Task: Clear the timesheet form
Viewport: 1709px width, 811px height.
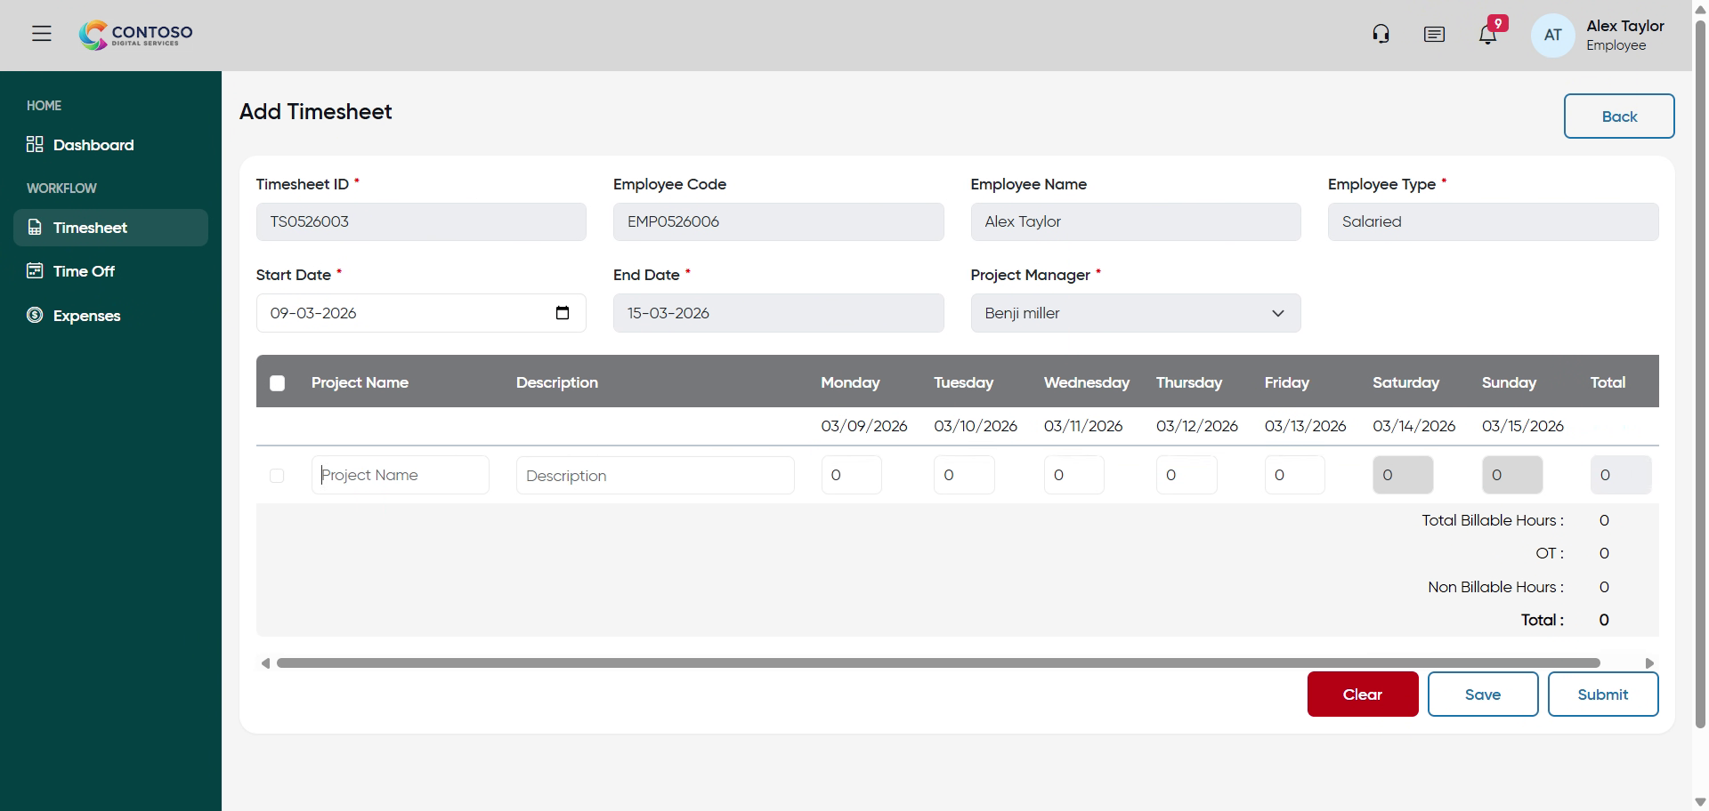Action: pyautogui.click(x=1362, y=694)
